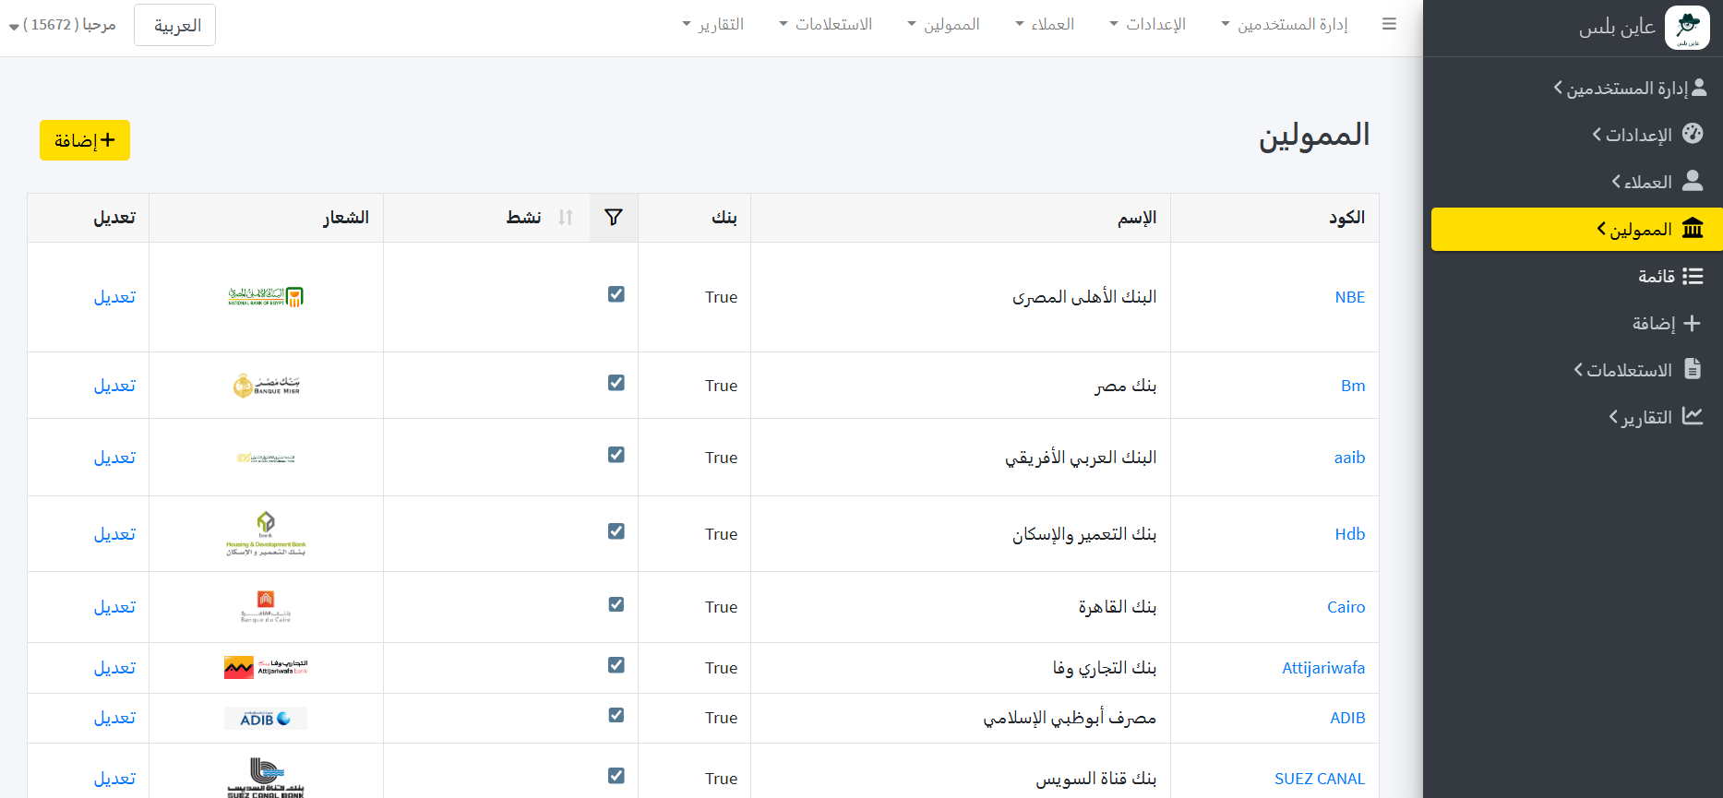Click تعديل link for بنك التعمير والإسكان
1723x798 pixels.
(x=114, y=534)
